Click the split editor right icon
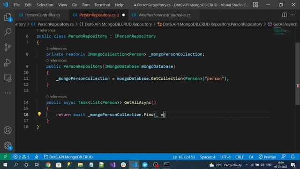Image resolution: width=300 pixels, height=169 pixels. (285, 15)
